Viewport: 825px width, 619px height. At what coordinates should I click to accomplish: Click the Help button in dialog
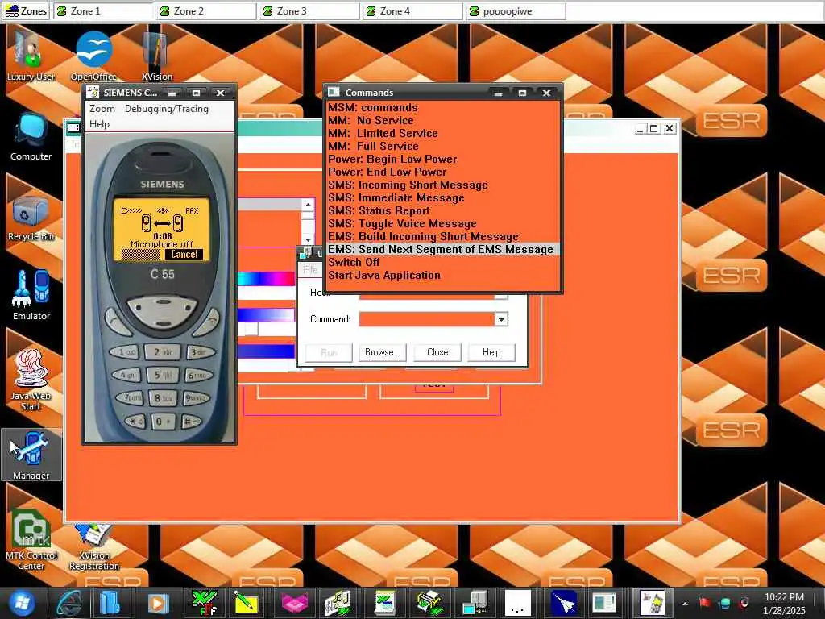[491, 352]
